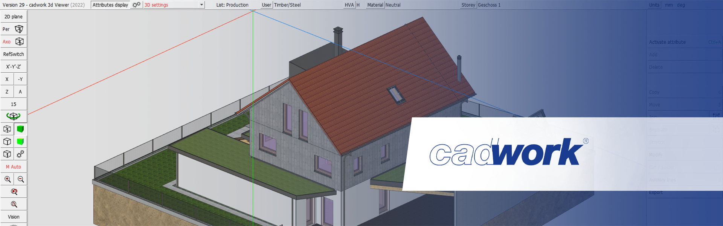Click the perspective view cube icon
Screen dimensions: 723x226
coord(19,29)
